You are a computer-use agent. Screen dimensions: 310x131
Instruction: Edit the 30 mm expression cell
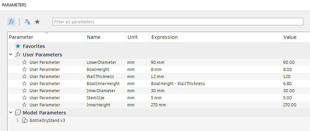coord(158,91)
